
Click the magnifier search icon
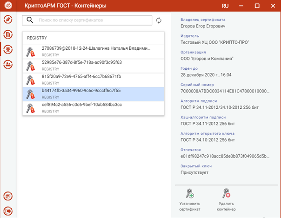tap(30, 20)
